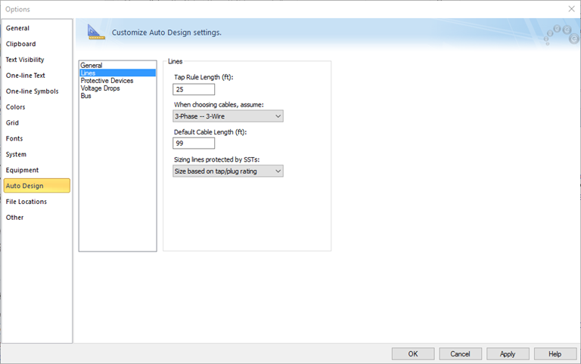Open the Text Visibility category
This screenshot has width=581, height=364.
(25, 60)
